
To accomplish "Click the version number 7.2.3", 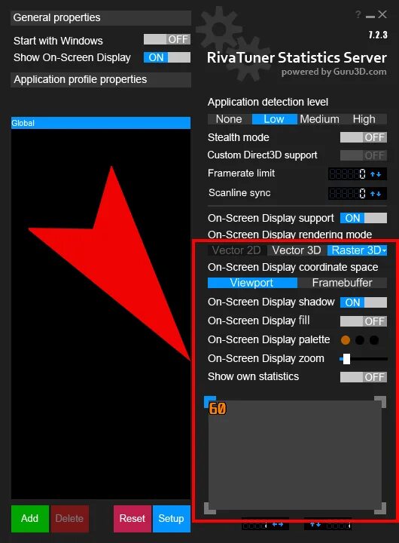I will (378, 35).
